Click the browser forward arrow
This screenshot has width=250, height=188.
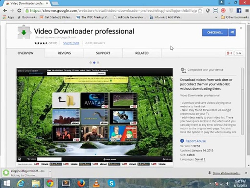[x=12, y=11]
